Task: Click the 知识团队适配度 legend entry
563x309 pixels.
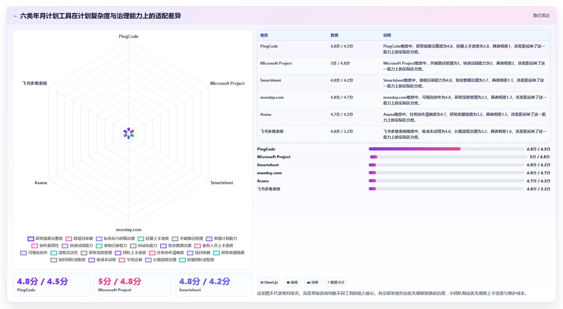Action: (68, 260)
